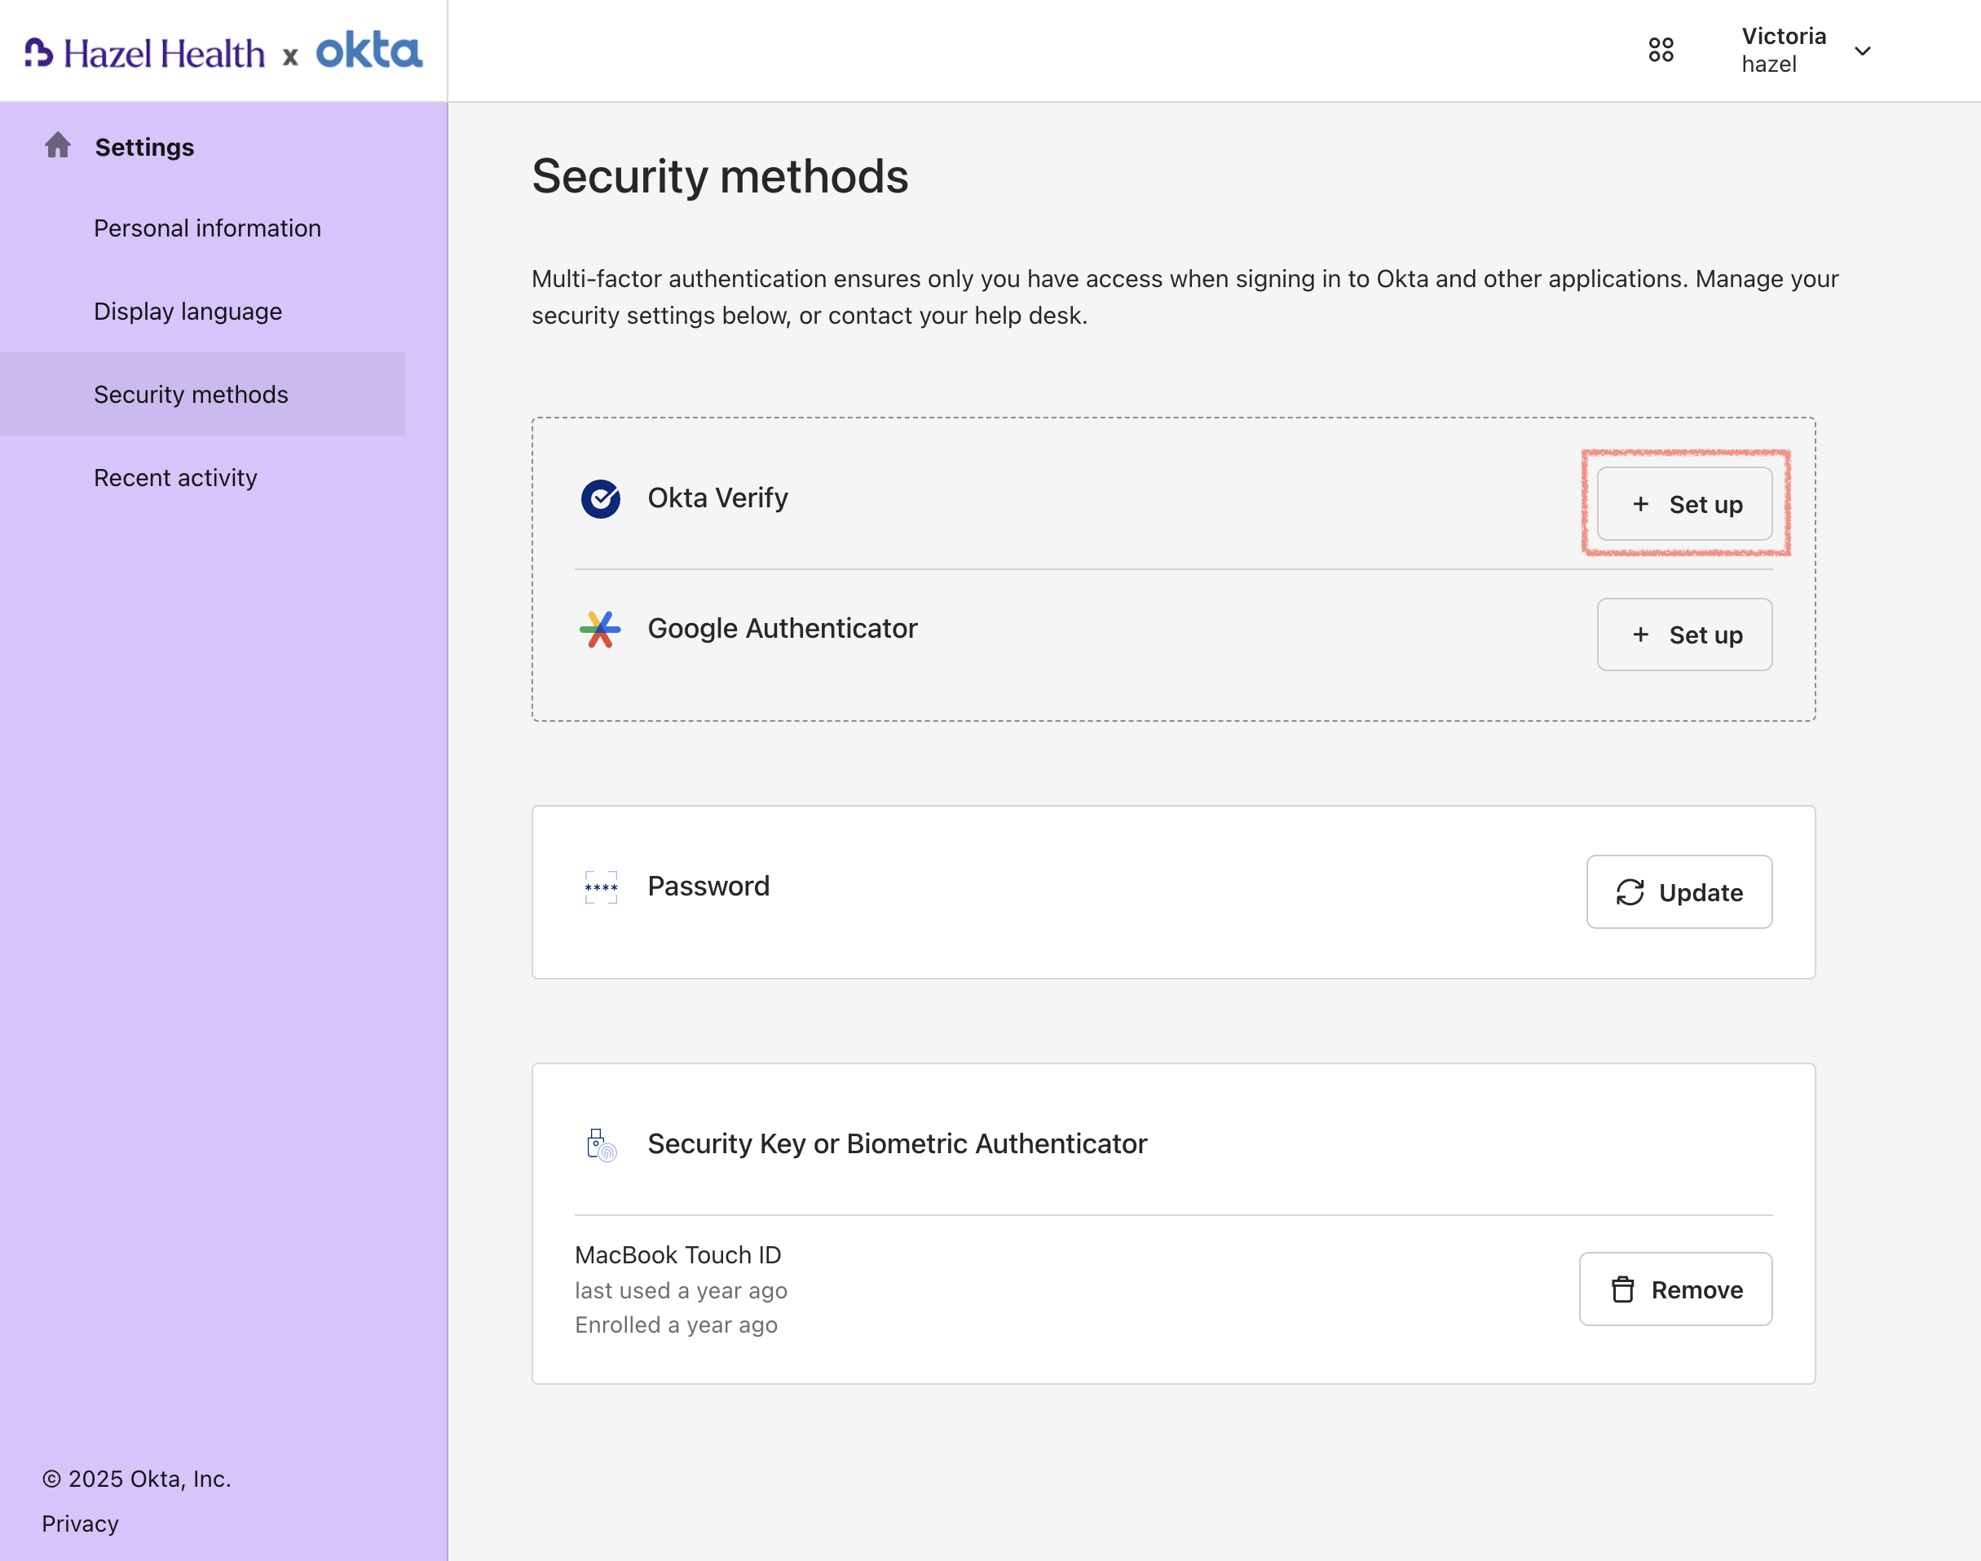The image size is (1981, 1561).
Task: Open the apps grid icon in the header
Action: (1661, 51)
